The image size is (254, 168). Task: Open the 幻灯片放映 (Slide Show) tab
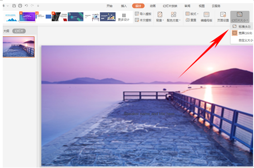(x=170, y=6)
